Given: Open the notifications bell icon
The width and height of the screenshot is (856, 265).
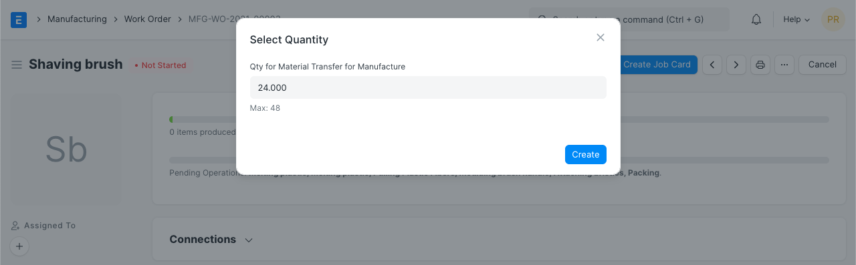Looking at the screenshot, I should point(756,19).
